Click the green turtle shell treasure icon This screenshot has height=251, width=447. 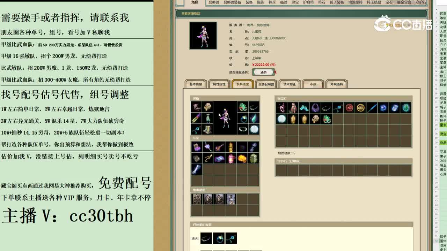[x=254, y=159]
